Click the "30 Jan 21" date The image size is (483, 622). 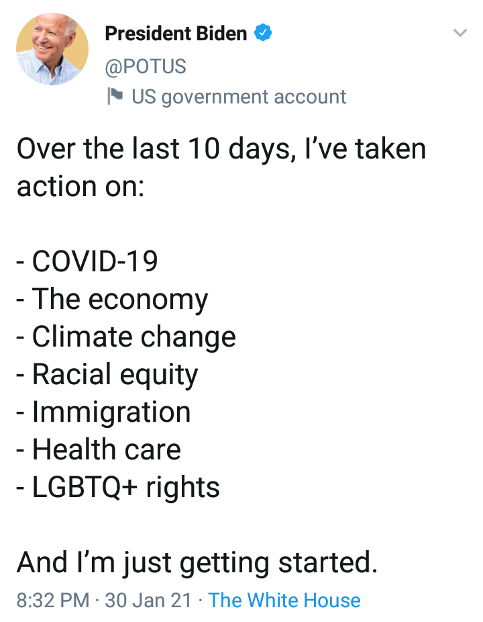[148, 600]
